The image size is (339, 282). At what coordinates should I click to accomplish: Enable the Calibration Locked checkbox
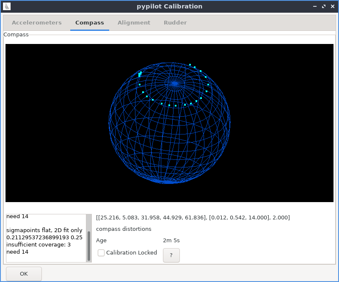101,252
